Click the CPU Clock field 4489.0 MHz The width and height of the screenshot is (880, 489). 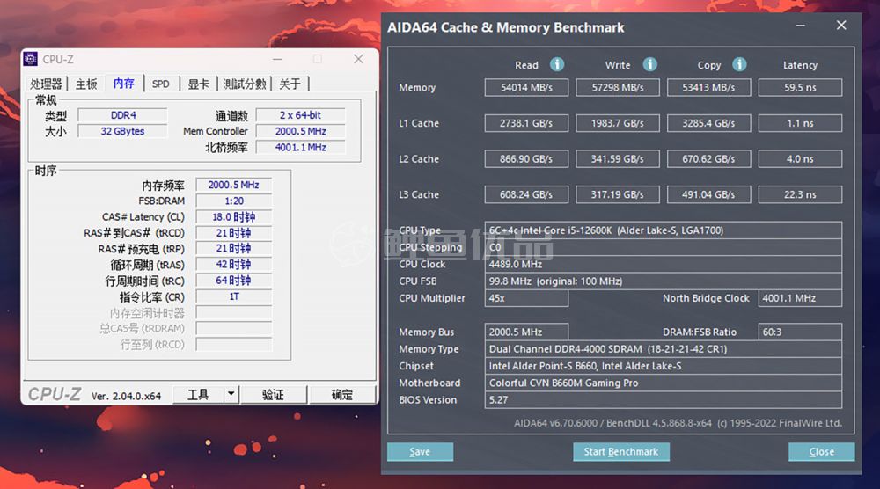(664, 264)
